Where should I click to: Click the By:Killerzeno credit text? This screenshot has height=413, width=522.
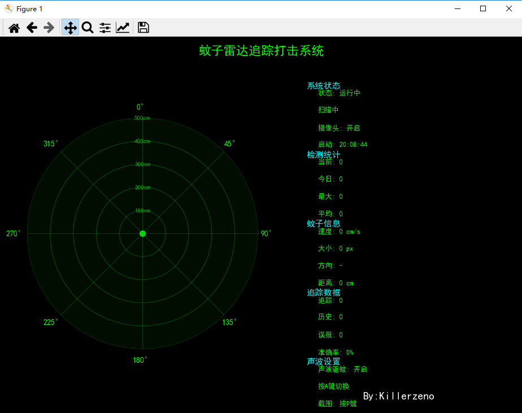pos(398,396)
